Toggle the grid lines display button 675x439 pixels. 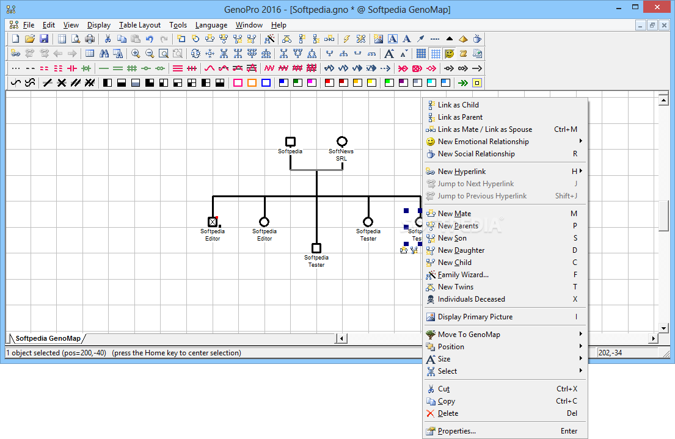point(436,53)
